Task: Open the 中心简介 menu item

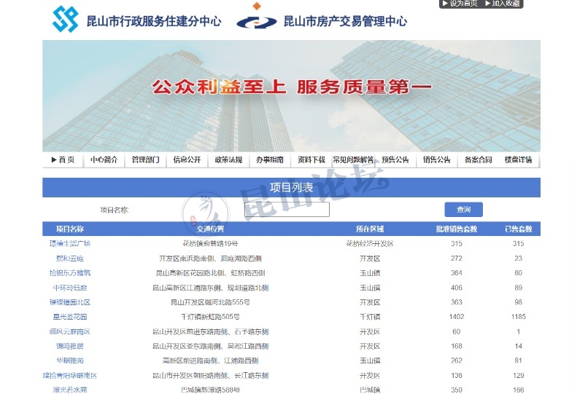Action: tap(104, 160)
